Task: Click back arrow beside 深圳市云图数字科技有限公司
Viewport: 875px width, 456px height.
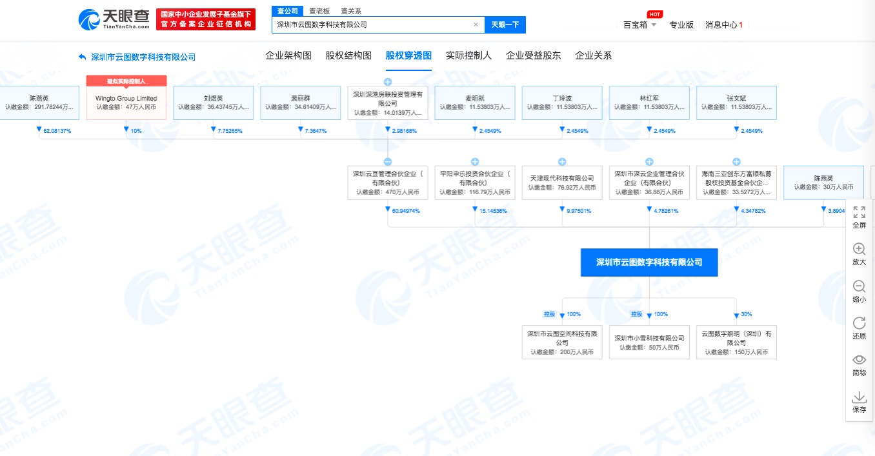Action: click(82, 57)
